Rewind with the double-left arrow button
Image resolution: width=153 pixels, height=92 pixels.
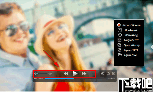66,74
